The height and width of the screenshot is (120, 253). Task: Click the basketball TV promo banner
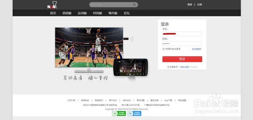[89, 47]
